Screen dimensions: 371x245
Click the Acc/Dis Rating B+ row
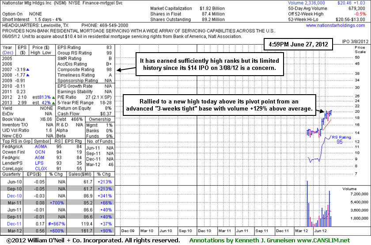(84, 64)
